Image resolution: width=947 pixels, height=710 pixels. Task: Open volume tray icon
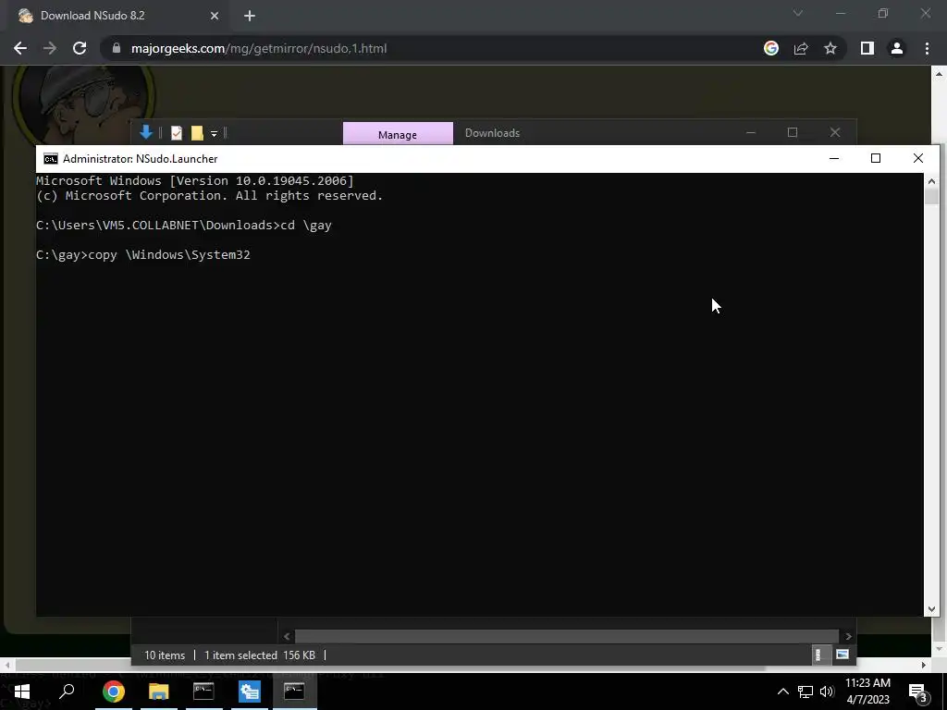coord(827,692)
